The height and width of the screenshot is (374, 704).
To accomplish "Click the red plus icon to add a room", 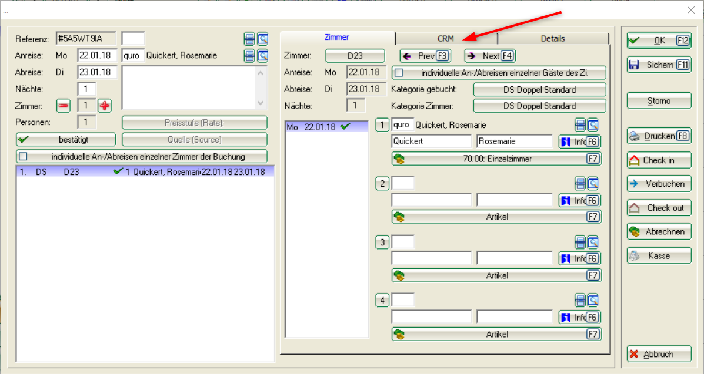I will click(104, 106).
